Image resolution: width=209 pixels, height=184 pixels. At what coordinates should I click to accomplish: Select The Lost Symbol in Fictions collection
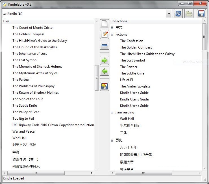(132, 60)
